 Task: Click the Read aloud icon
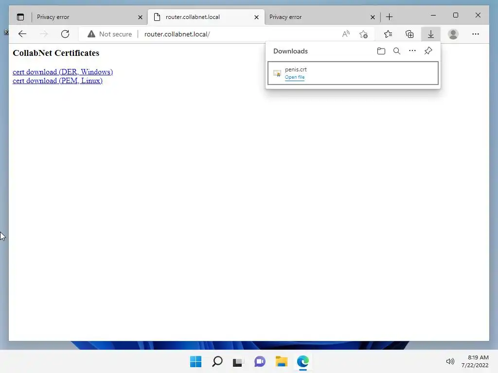[x=346, y=34]
